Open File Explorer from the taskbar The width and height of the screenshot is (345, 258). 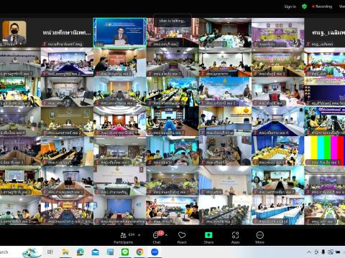65,252
